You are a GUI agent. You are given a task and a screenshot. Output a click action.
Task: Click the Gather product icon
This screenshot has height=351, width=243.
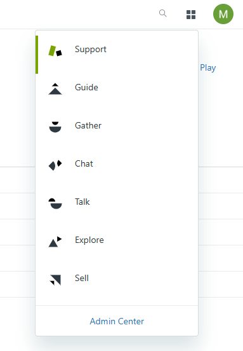[x=55, y=127]
